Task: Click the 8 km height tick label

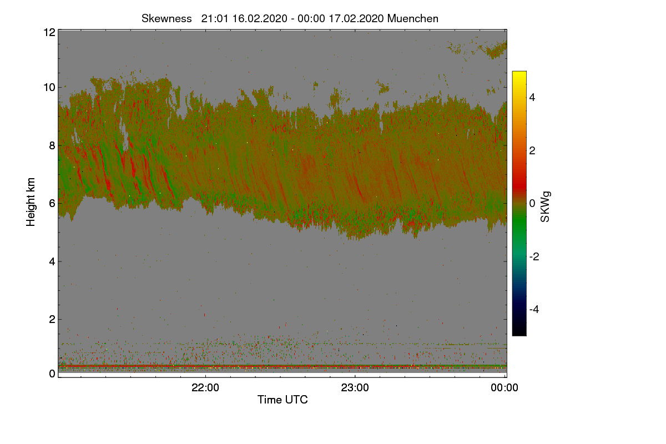Action: click(52, 145)
